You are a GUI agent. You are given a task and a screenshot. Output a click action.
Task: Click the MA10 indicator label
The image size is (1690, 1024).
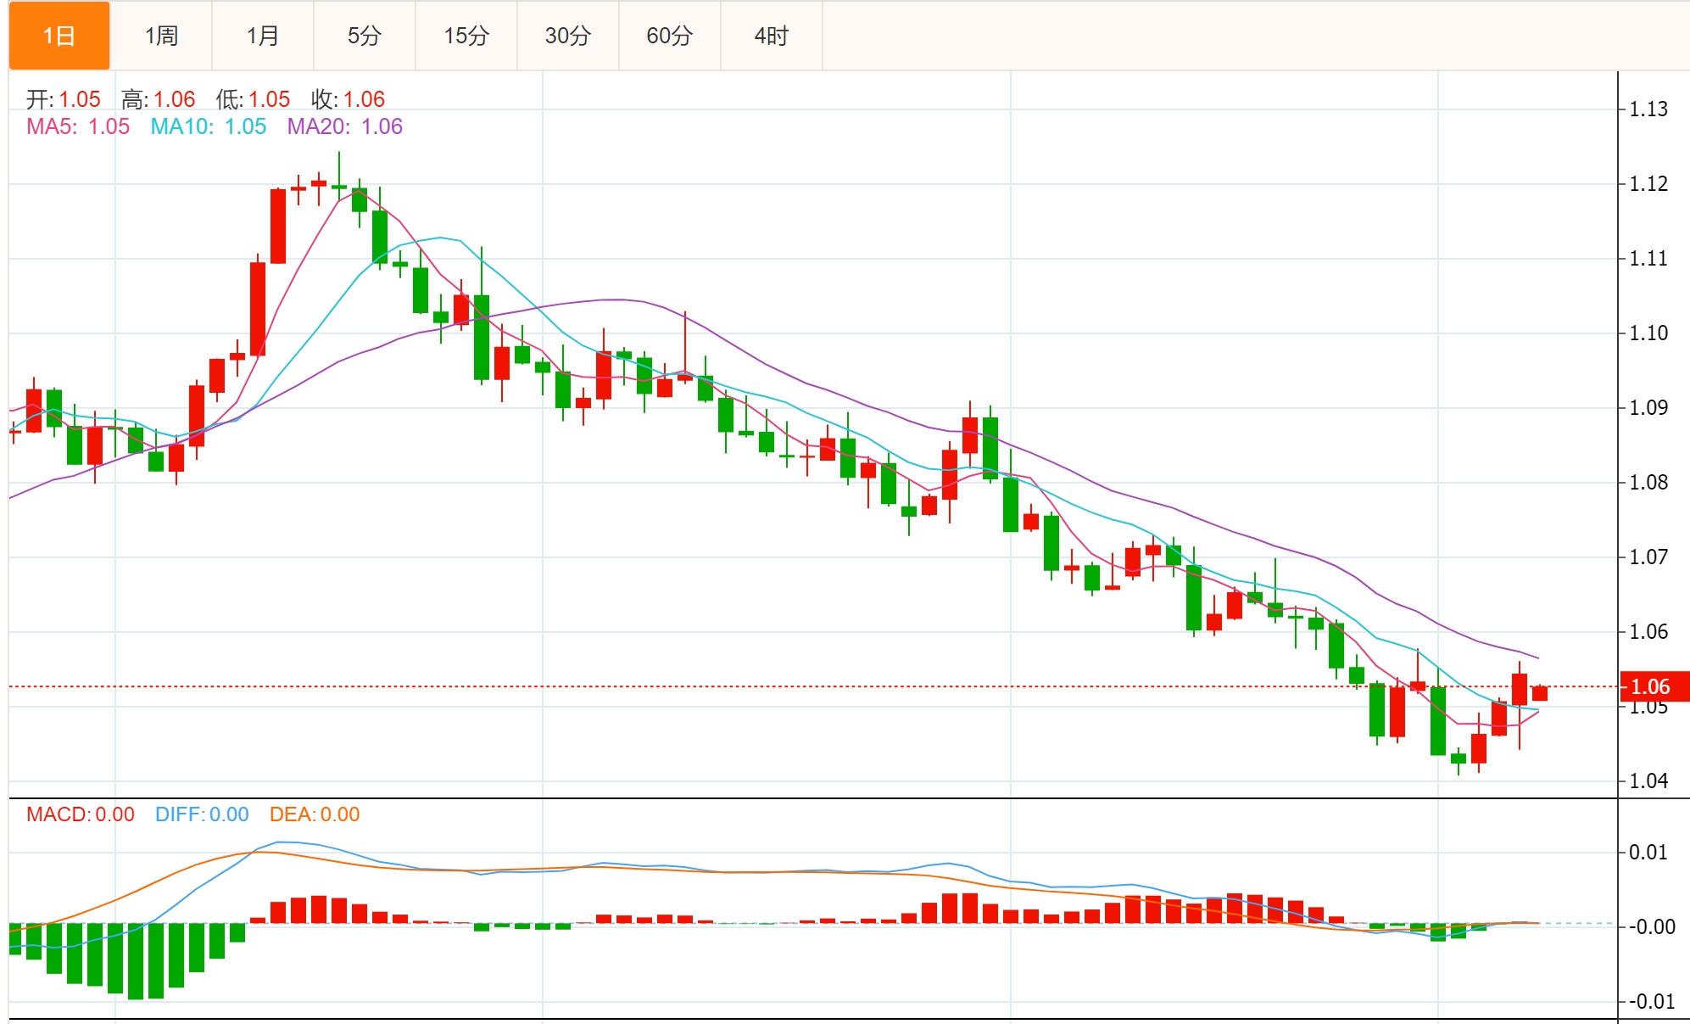point(208,126)
